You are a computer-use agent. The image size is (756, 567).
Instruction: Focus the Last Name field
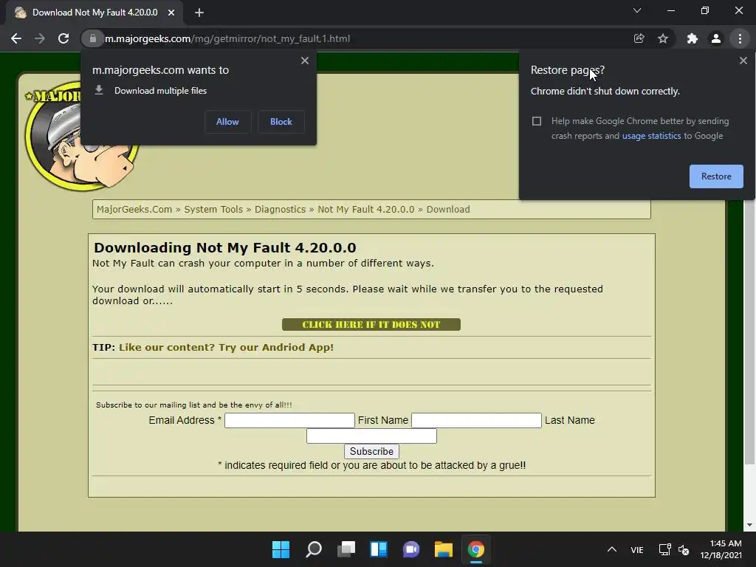point(372,436)
